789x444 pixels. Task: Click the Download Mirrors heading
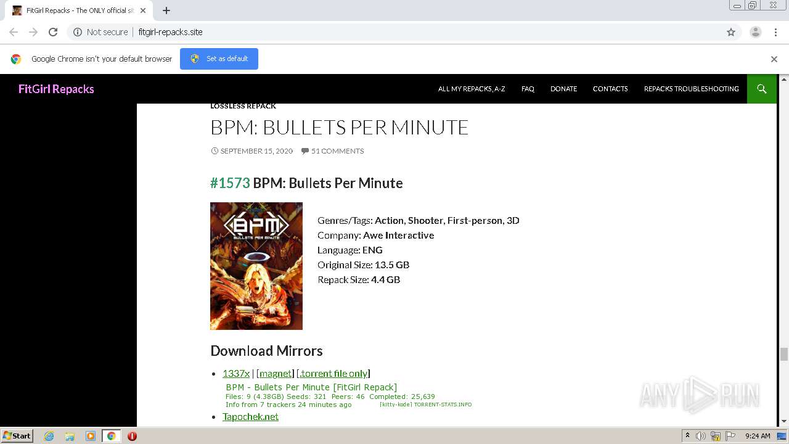tap(266, 351)
